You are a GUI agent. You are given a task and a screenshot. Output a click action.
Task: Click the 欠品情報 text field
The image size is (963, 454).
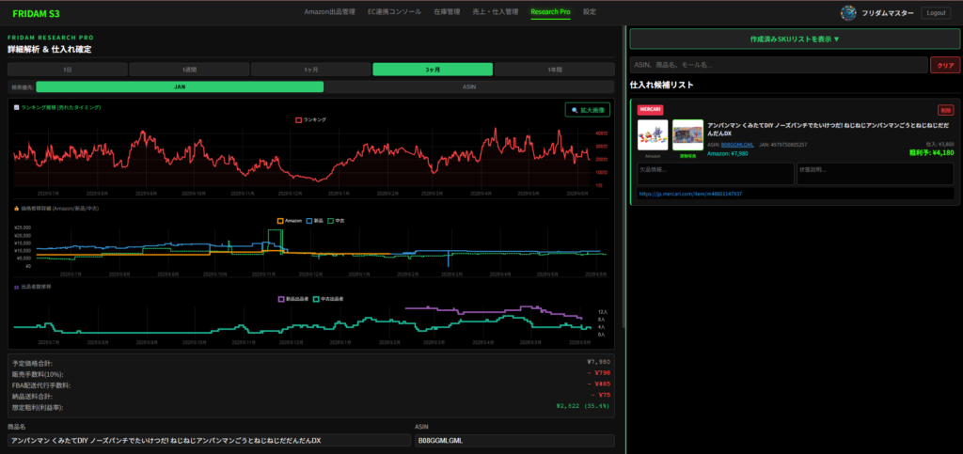716,174
